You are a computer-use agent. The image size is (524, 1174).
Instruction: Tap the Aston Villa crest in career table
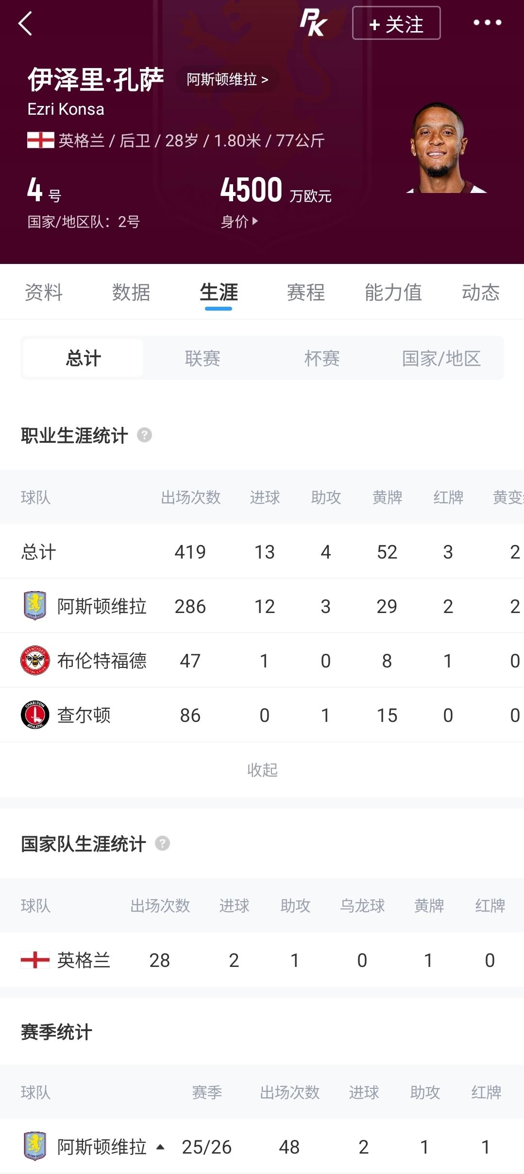pyautogui.click(x=35, y=606)
